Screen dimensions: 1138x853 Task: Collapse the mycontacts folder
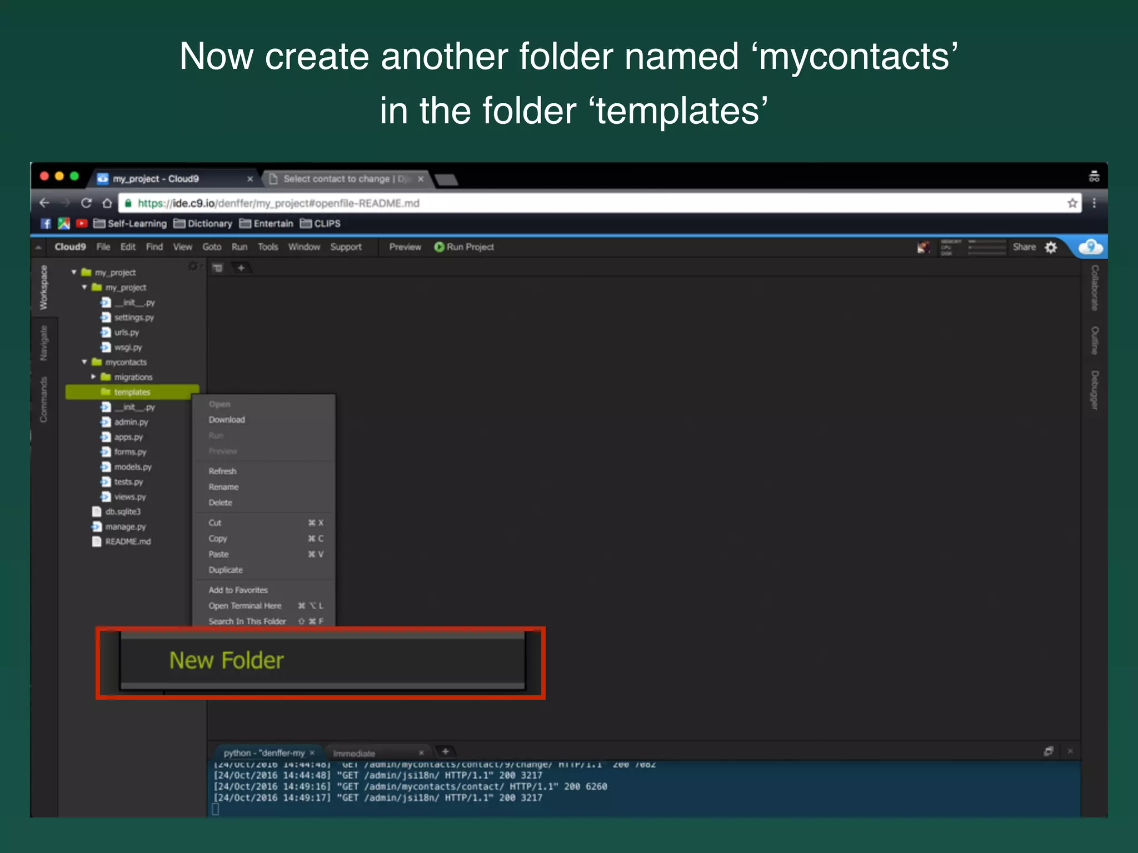pyautogui.click(x=84, y=362)
